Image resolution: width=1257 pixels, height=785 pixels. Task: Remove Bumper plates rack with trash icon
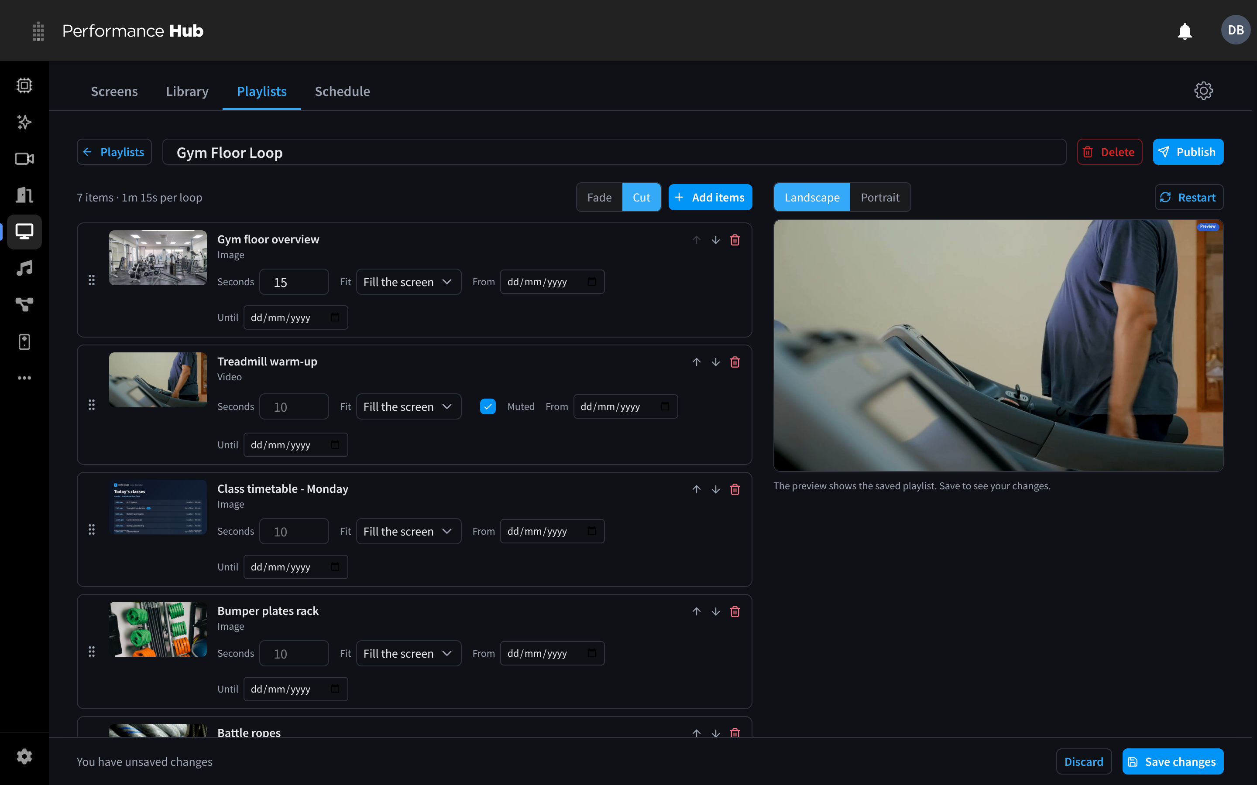[x=735, y=611]
